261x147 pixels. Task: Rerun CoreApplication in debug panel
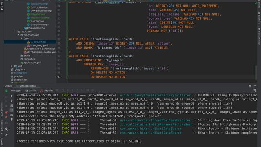(x=7, y=91)
